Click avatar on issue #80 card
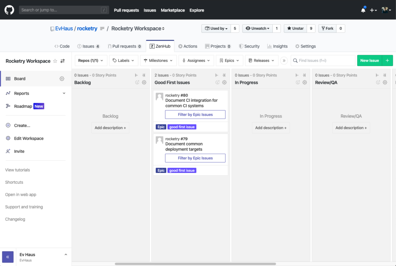 point(159,97)
